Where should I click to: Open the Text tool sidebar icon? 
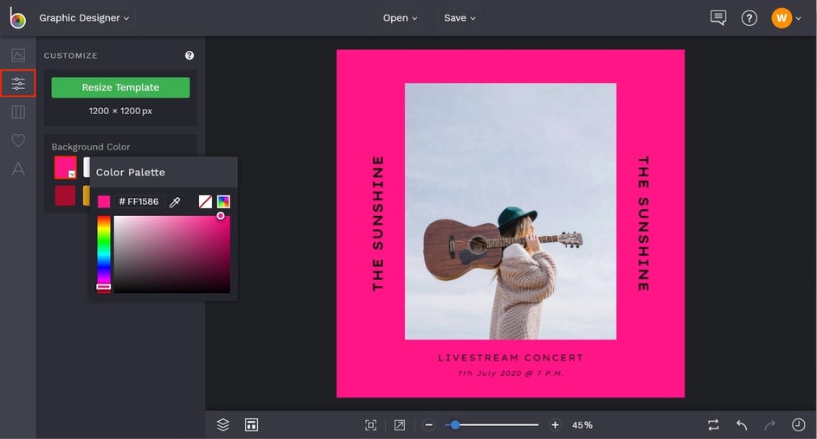[18, 169]
